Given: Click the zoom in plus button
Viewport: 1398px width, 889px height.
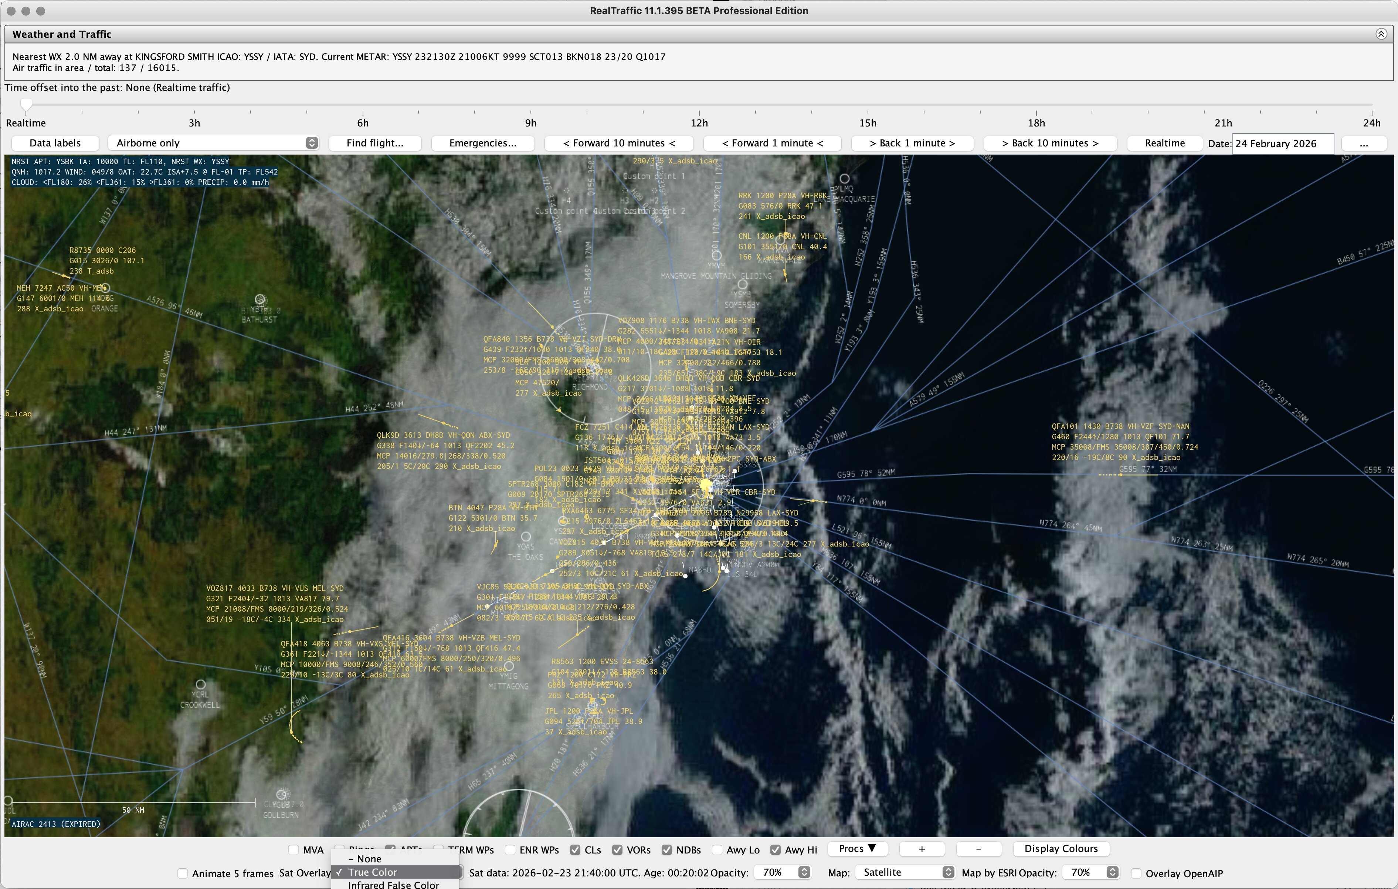Looking at the screenshot, I should click(x=922, y=849).
